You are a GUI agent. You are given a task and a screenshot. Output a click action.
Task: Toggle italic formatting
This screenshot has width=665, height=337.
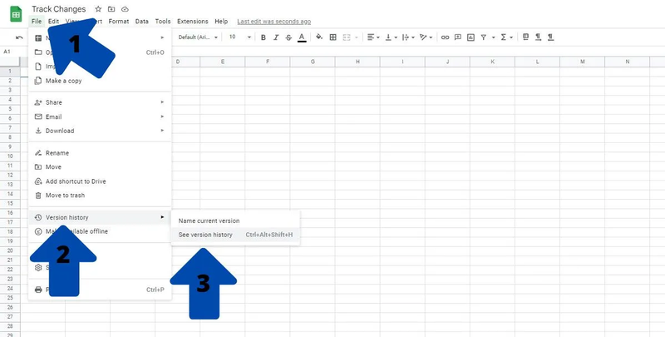pos(276,37)
